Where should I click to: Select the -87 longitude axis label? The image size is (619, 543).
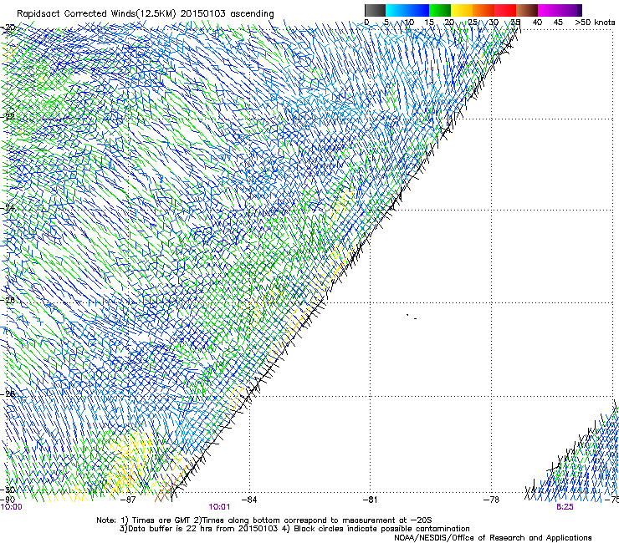pyautogui.click(x=128, y=500)
